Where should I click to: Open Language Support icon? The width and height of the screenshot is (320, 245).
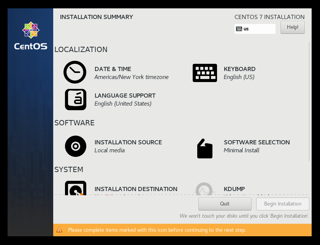click(76, 100)
